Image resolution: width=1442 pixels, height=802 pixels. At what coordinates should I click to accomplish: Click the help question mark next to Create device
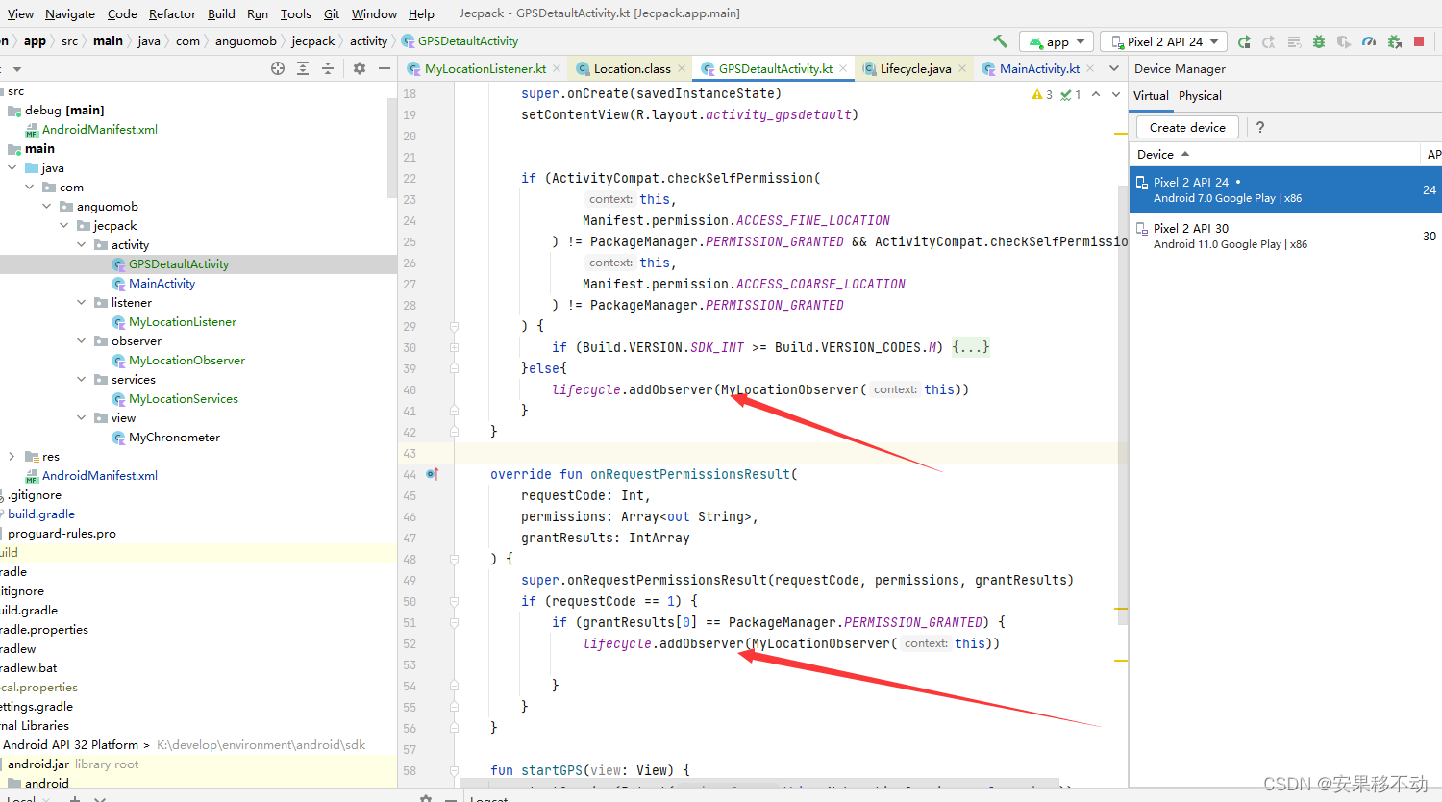[x=1259, y=126]
